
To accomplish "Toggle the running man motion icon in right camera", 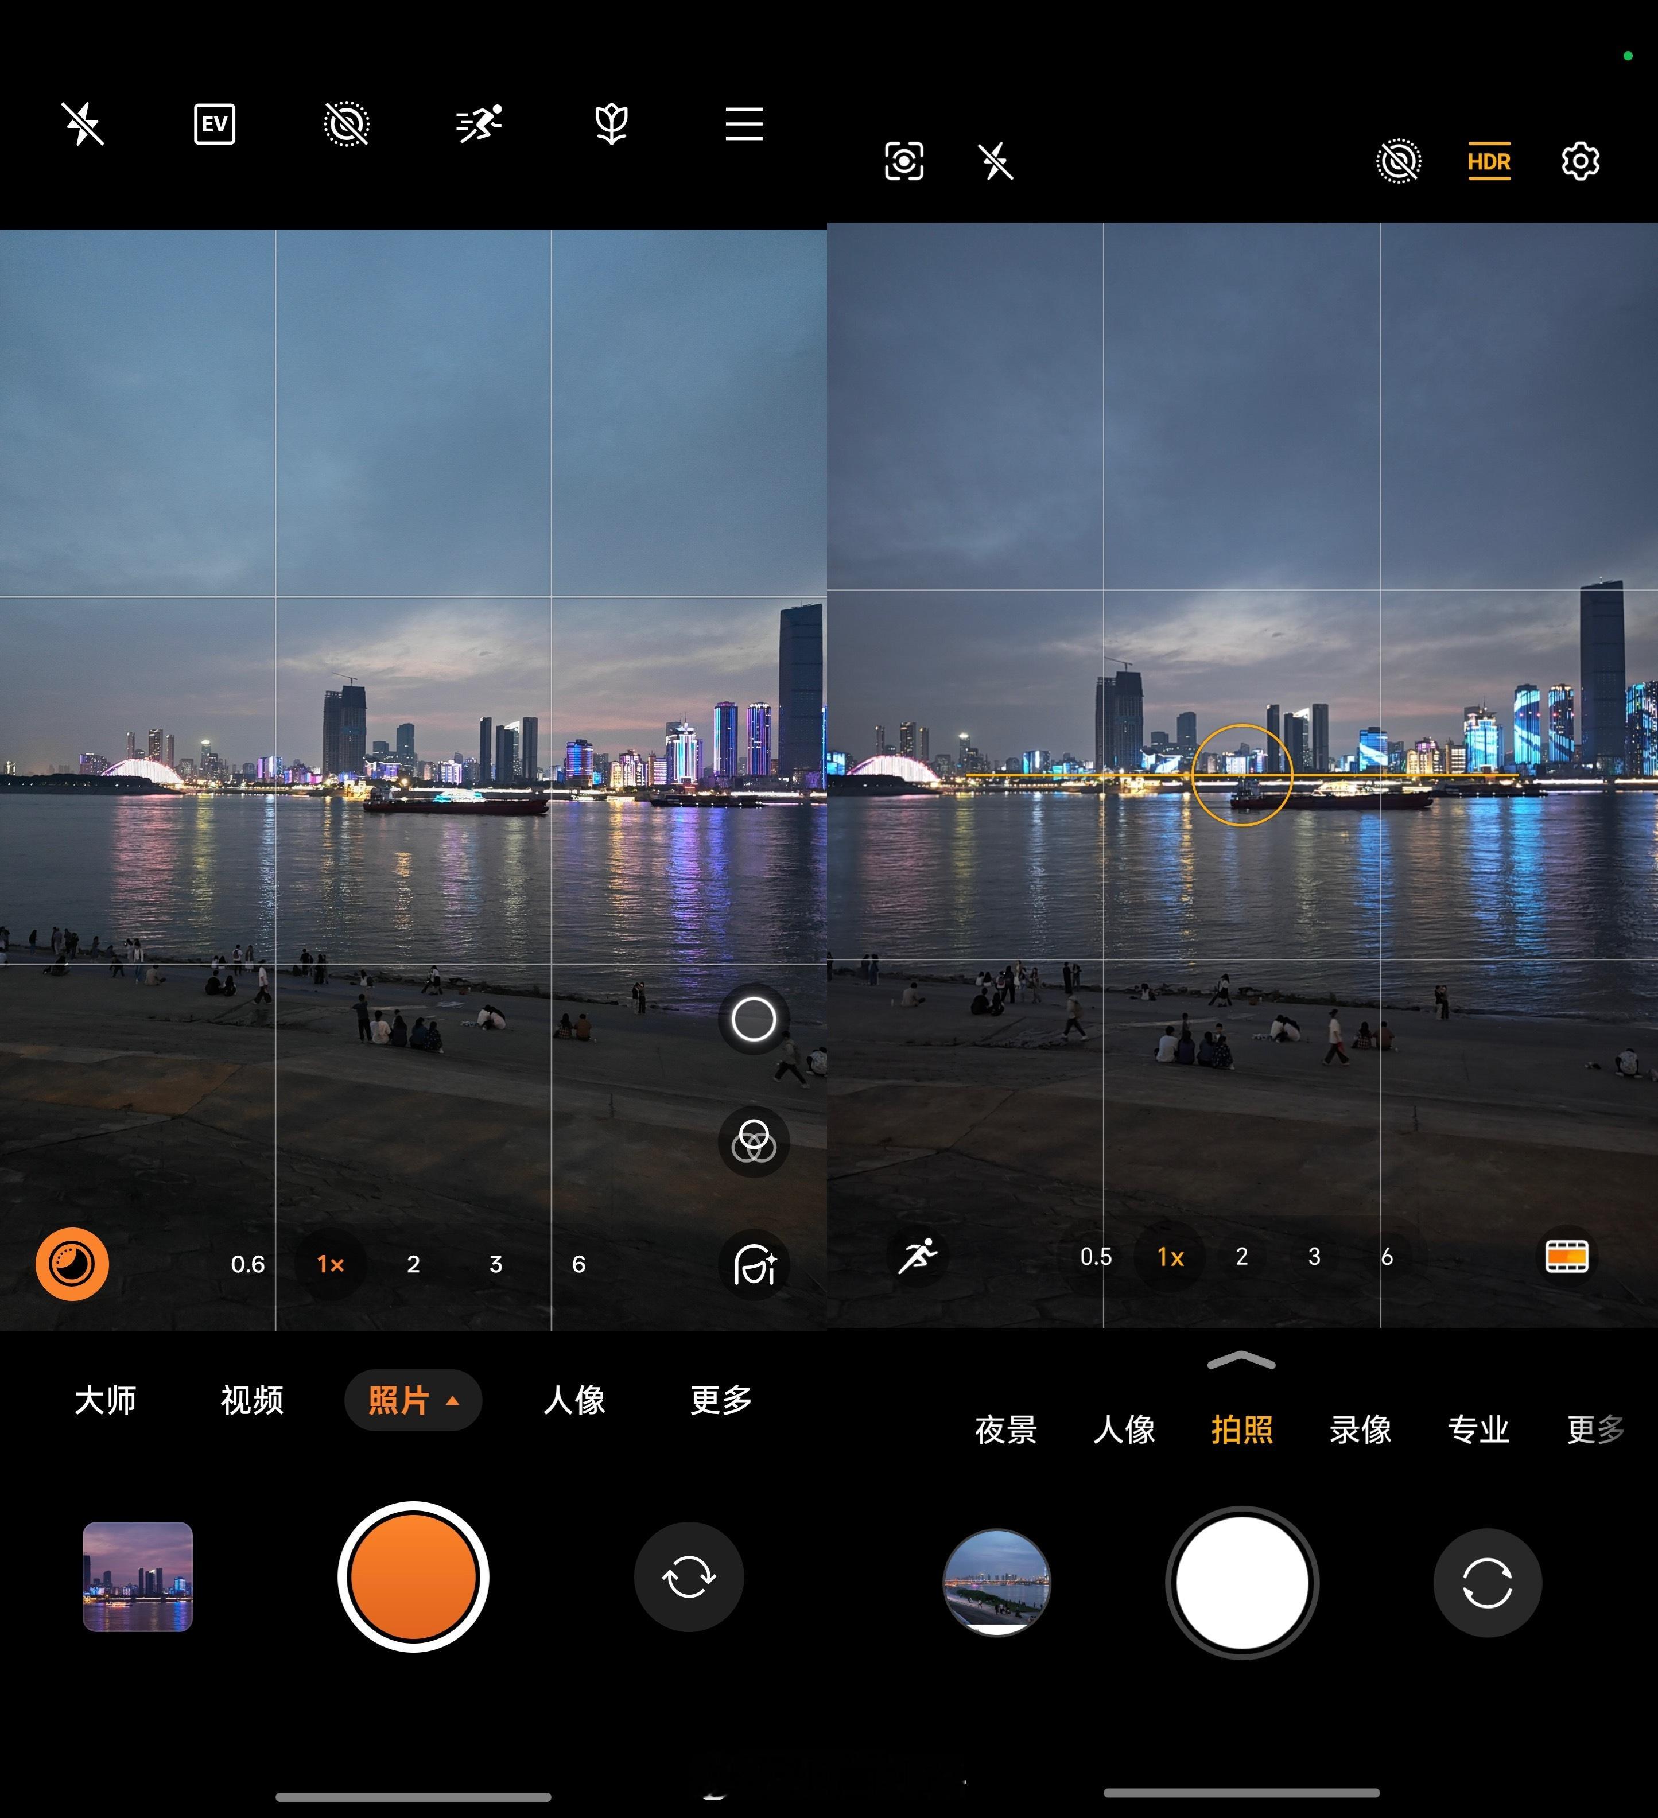I will tap(918, 1256).
